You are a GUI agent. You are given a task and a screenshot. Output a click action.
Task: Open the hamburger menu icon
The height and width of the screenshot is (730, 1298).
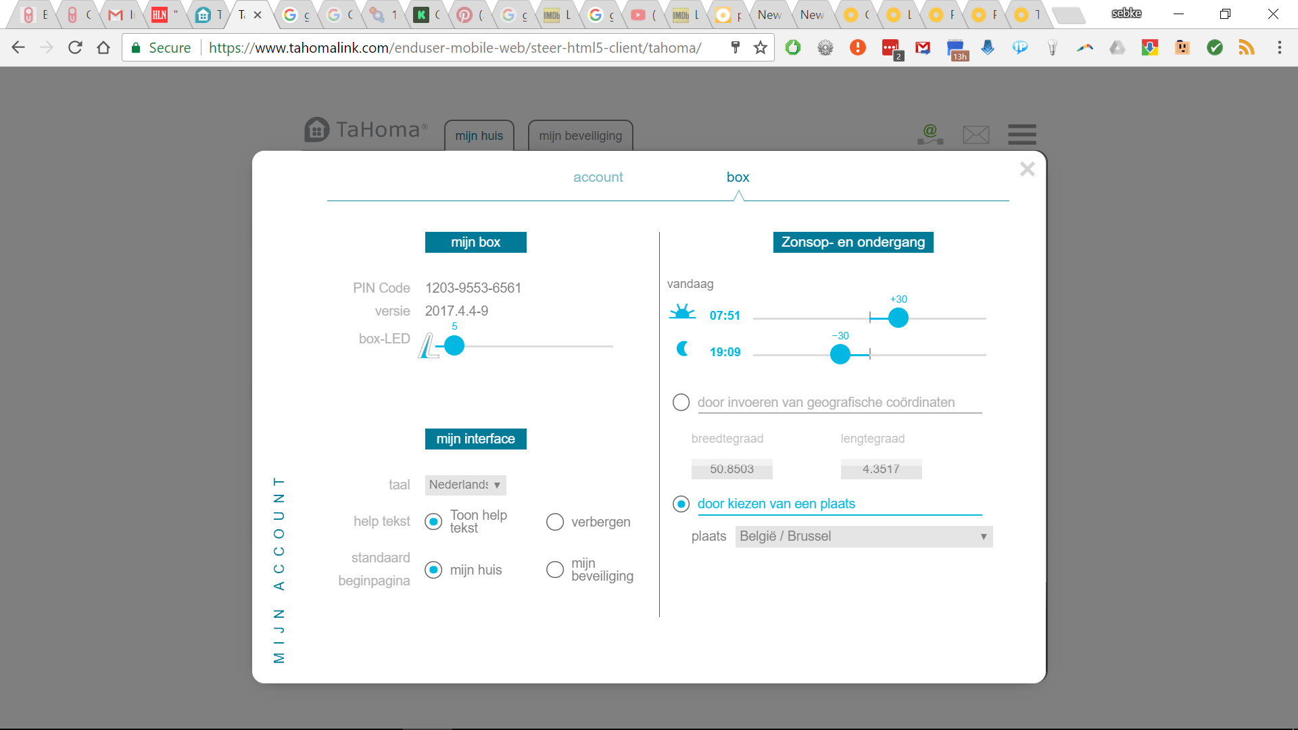pyautogui.click(x=1021, y=135)
